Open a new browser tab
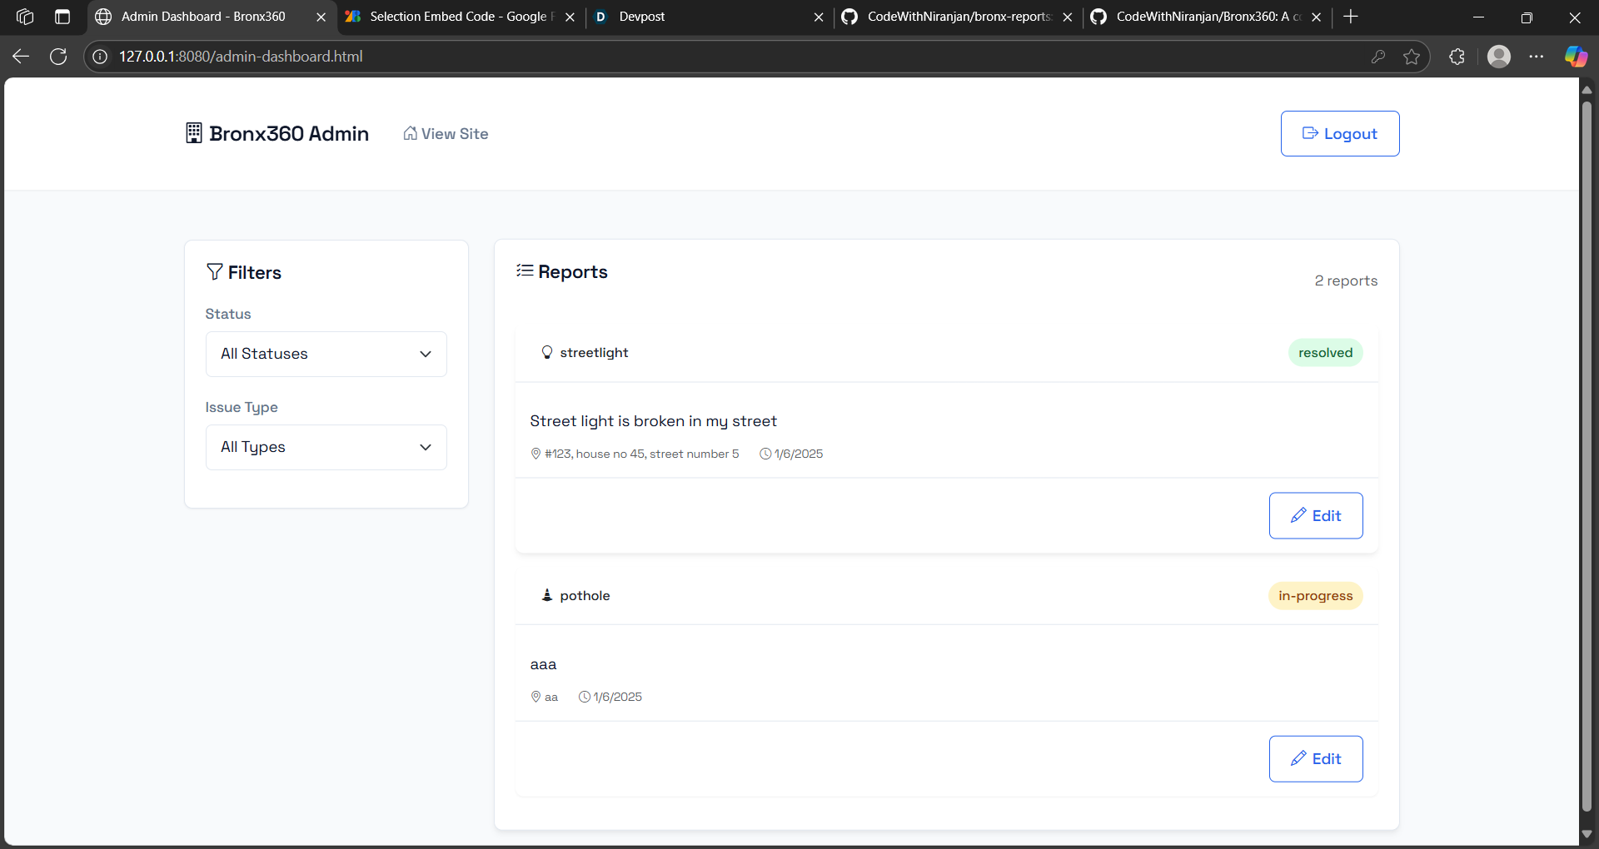 pos(1351,17)
